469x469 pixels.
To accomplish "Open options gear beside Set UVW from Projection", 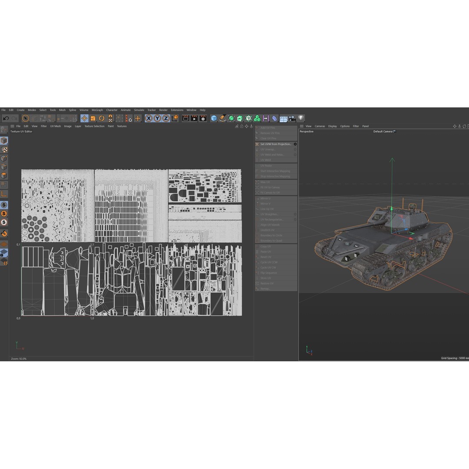I will click(295, 144).
